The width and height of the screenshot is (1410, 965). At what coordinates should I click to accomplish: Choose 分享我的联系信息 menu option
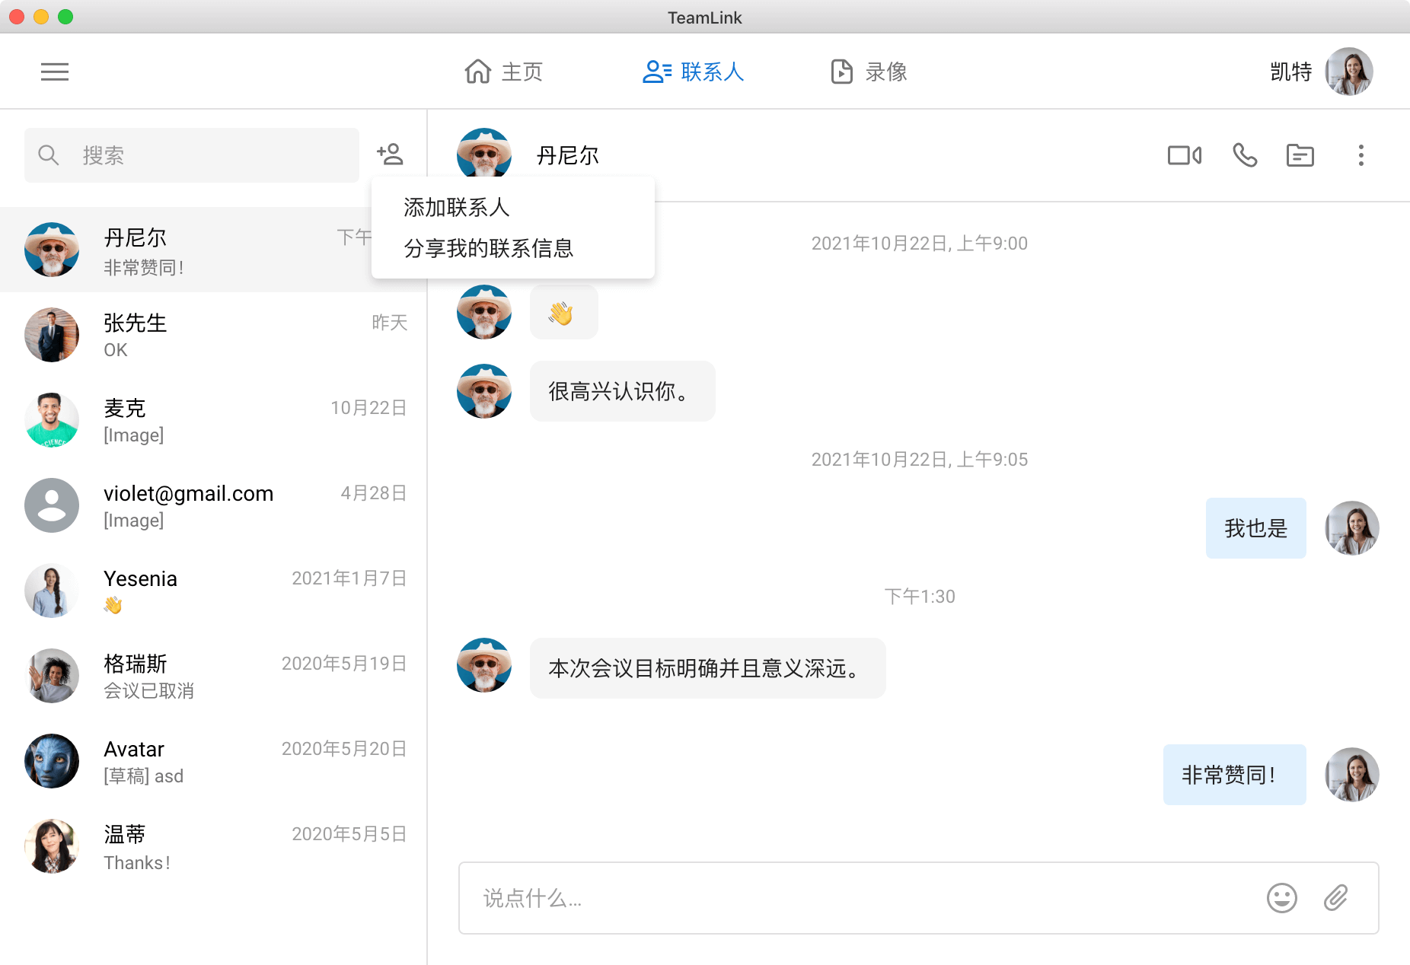[x=488, y=248]
